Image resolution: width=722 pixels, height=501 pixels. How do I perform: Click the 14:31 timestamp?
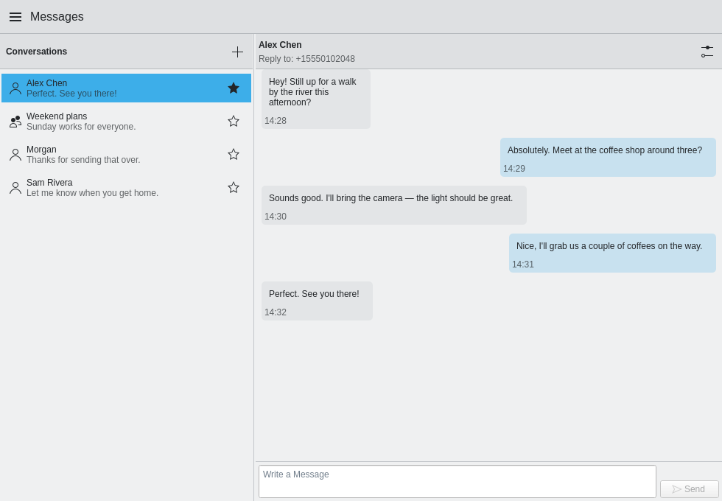coord(522,264)
